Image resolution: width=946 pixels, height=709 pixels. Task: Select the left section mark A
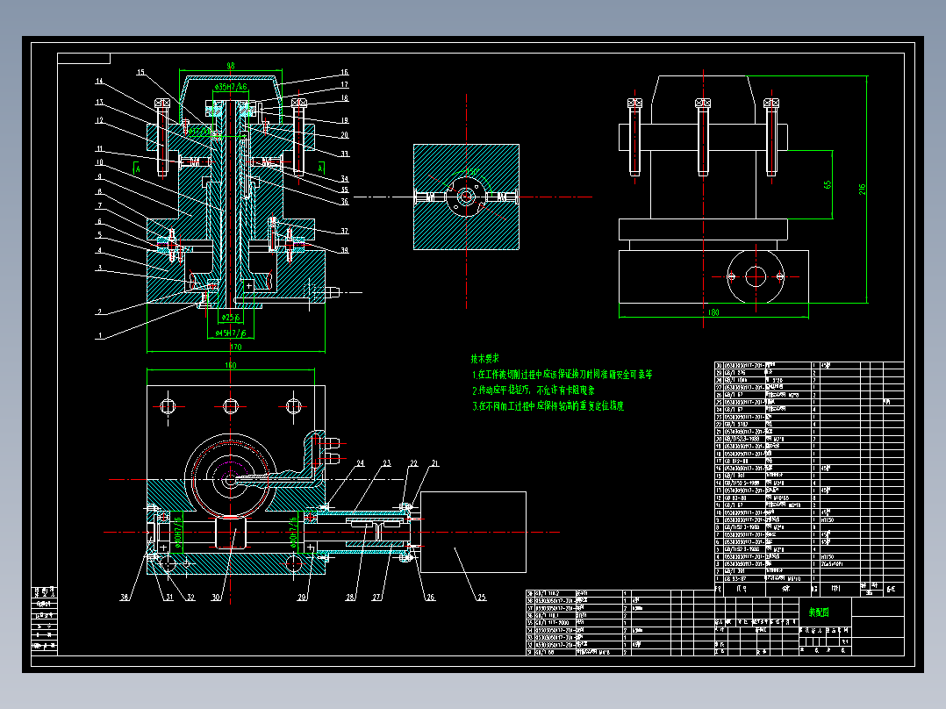(x=138, y=168)
